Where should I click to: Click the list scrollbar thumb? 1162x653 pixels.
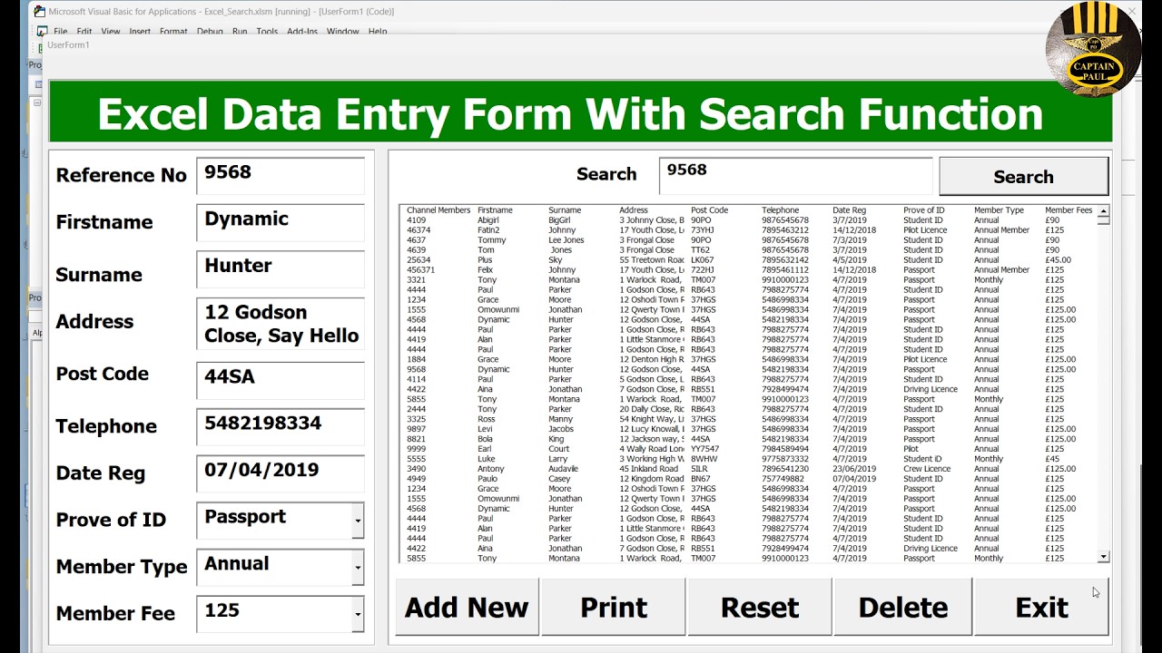click(1104, 220)
